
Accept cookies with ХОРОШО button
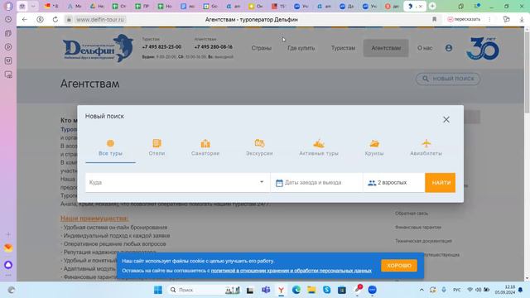point(399,266)
